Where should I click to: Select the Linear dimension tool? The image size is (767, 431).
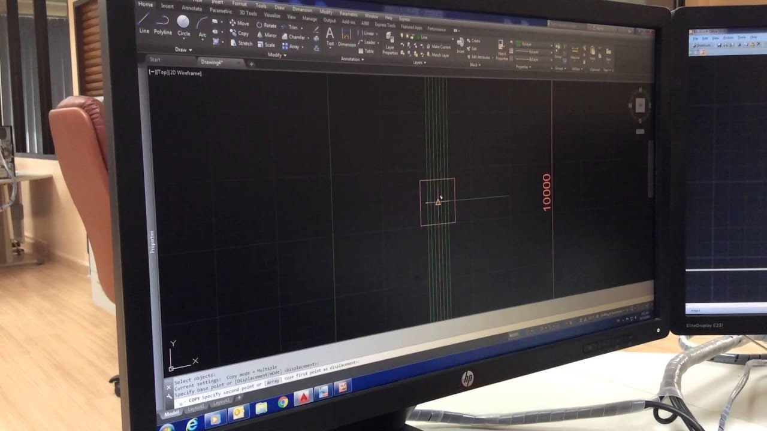tap(367, 34)
